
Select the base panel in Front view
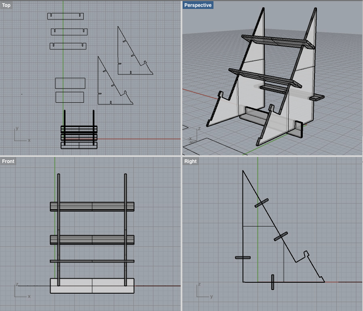pyautogui.click(x=92, y=290)
